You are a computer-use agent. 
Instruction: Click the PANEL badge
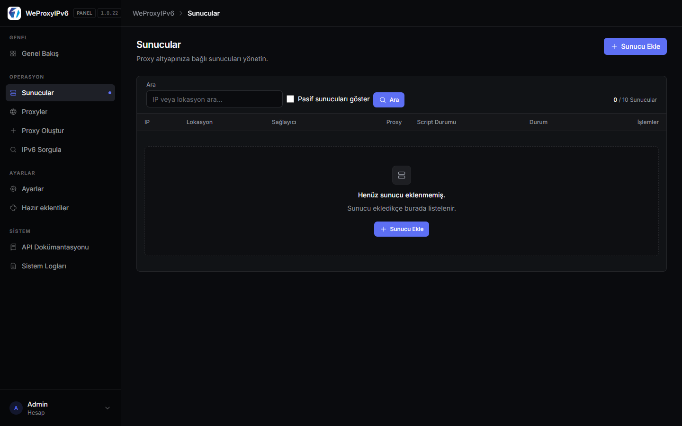pos(84,13)
